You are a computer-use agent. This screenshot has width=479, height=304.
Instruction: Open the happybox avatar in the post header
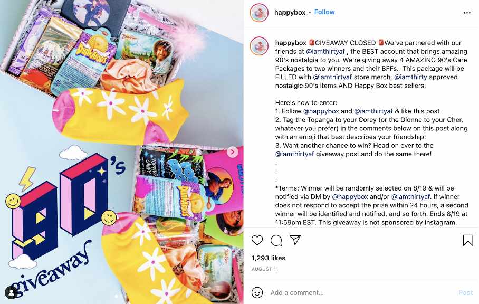tap(259, 13)
